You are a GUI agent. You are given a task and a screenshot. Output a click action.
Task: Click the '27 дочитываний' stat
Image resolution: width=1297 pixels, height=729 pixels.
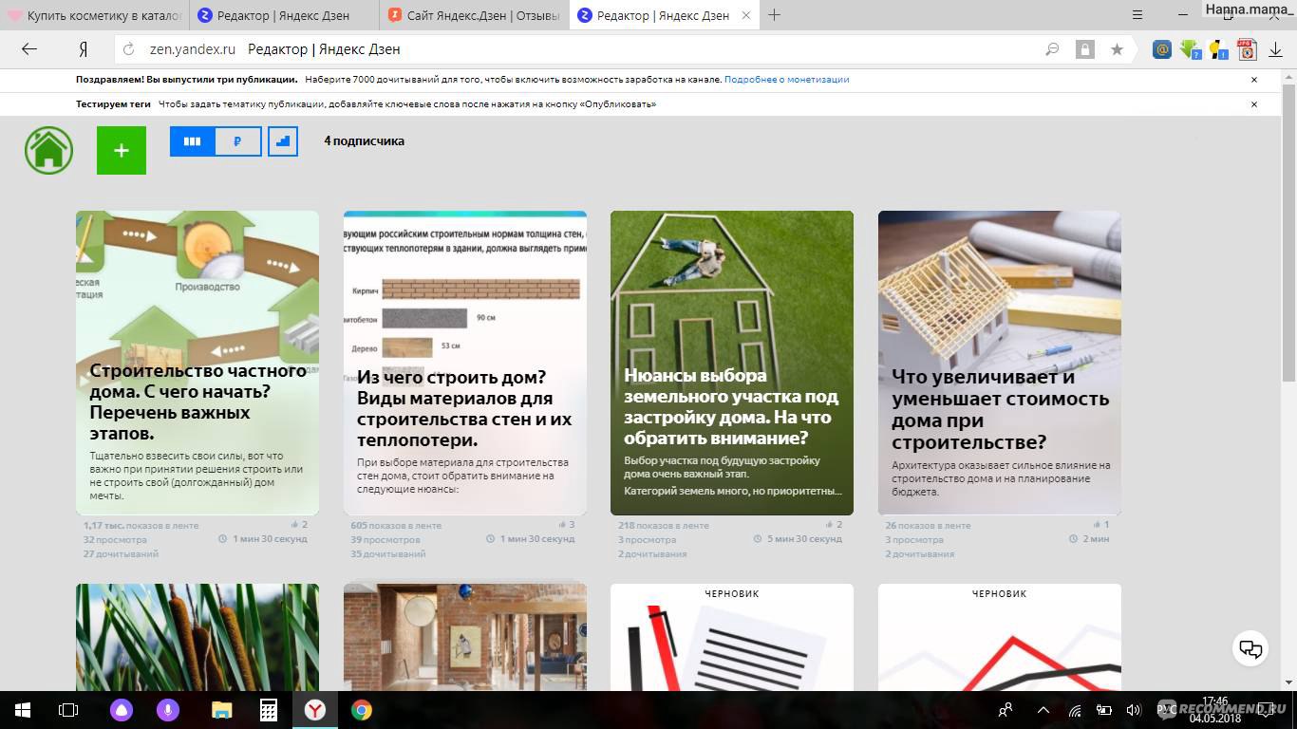coord(121,553)
